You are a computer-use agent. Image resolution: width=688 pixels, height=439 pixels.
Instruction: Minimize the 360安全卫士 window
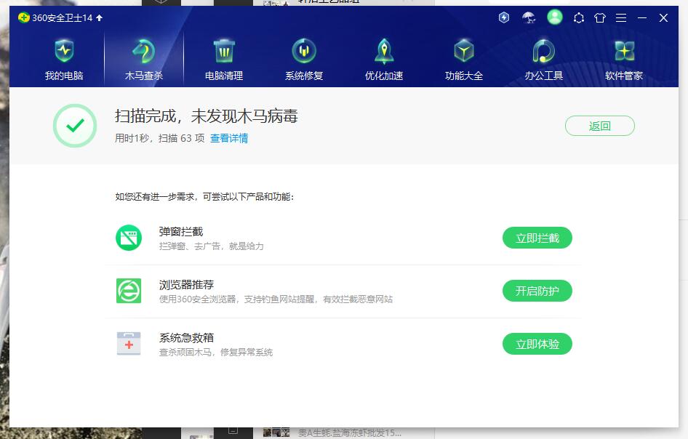(x=642, y=18)
